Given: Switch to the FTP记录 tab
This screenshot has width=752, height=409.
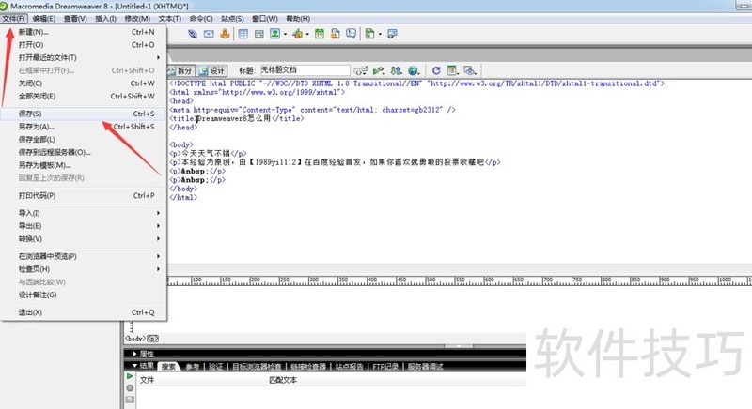Looking at the screenshot, I should (385, 367).
